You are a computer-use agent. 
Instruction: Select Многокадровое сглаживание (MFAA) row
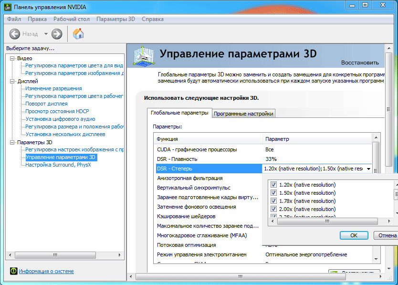click(209, 235)
